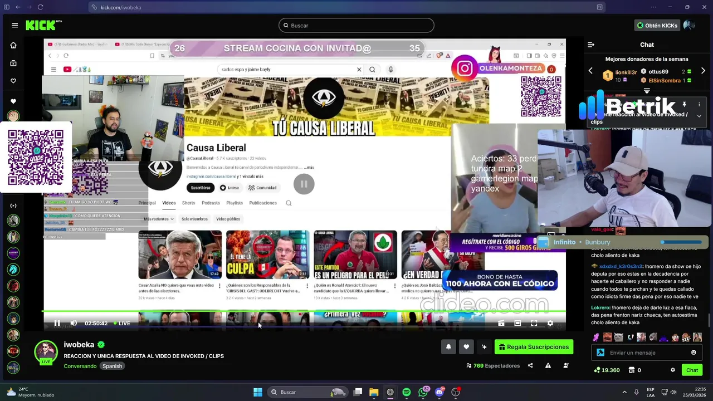Unpin the pinned chat message
The height and width of the screenshot is (401, 713).
685,104
